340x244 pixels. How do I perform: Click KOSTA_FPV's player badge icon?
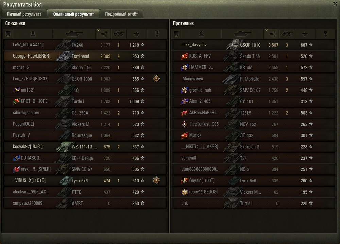[x=185, y=56]
